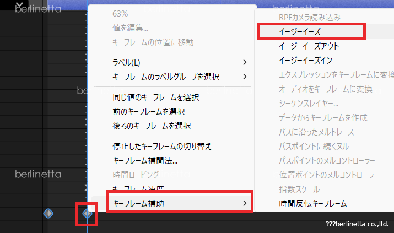Click 値を編集... menu entry

click(130, 28)
